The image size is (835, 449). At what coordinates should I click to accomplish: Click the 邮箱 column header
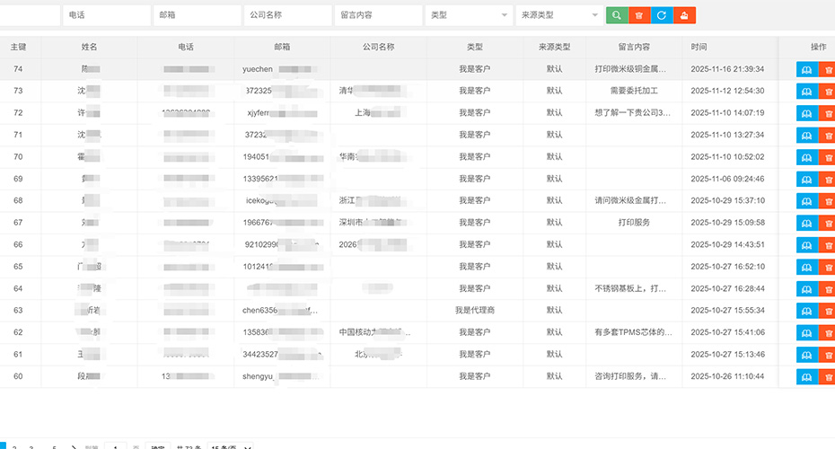tap(282, 47)
